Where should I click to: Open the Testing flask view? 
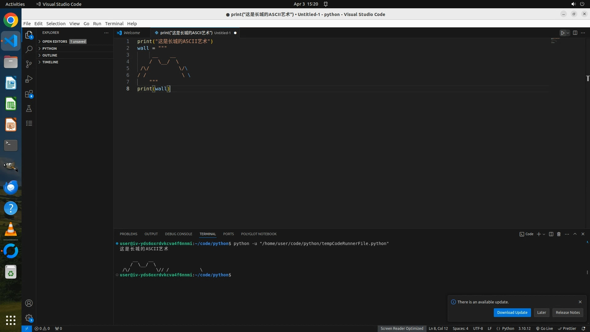[x=29, y=109]
